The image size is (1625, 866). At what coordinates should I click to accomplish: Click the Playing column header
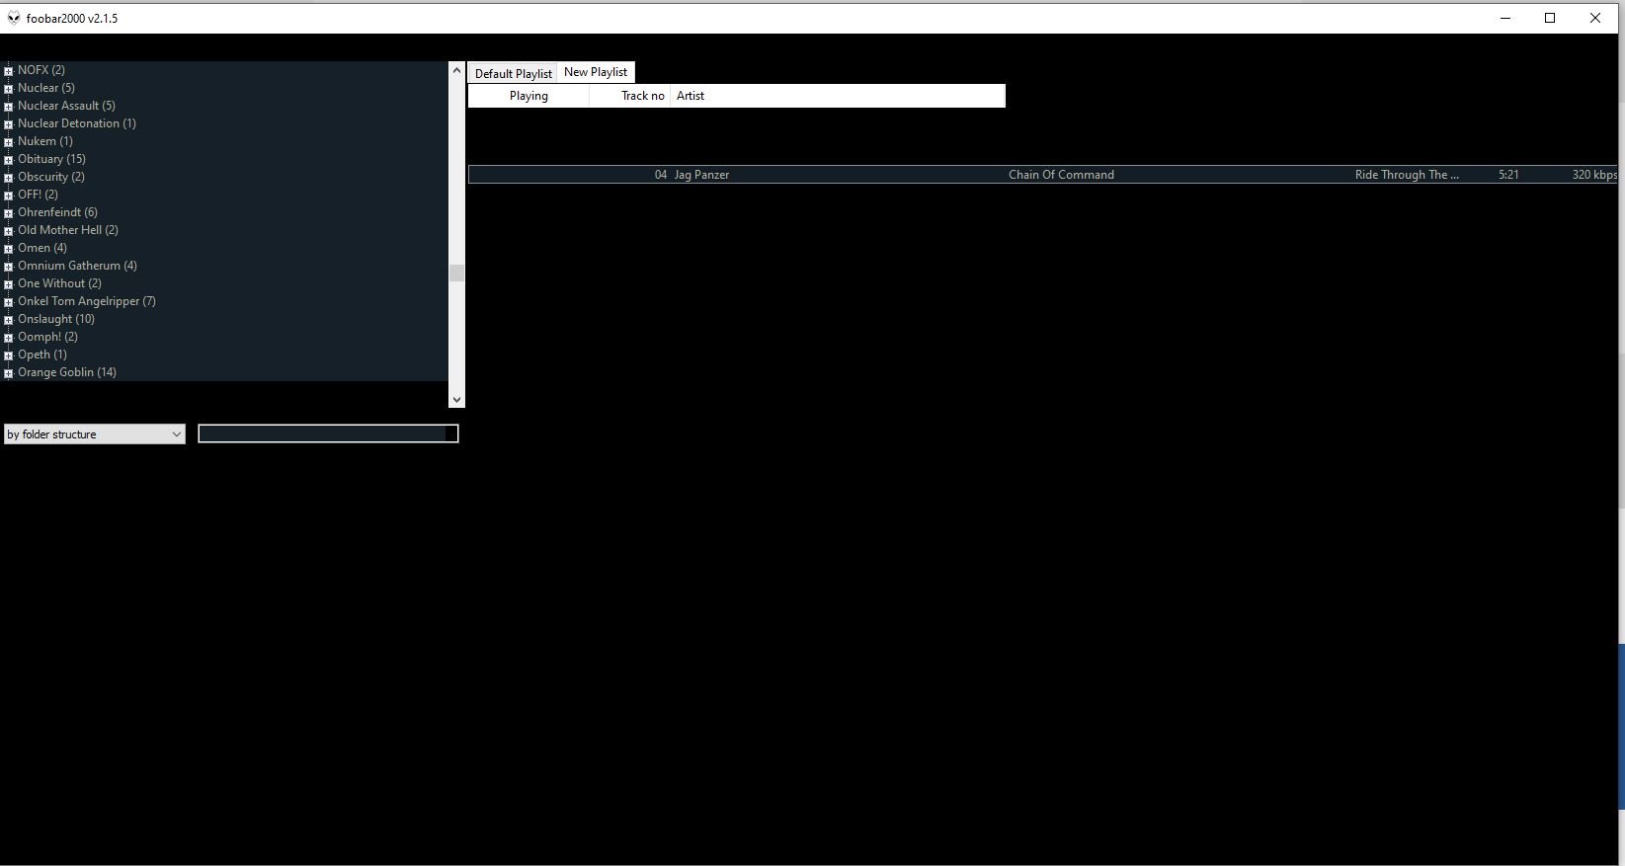coord(528,96)
